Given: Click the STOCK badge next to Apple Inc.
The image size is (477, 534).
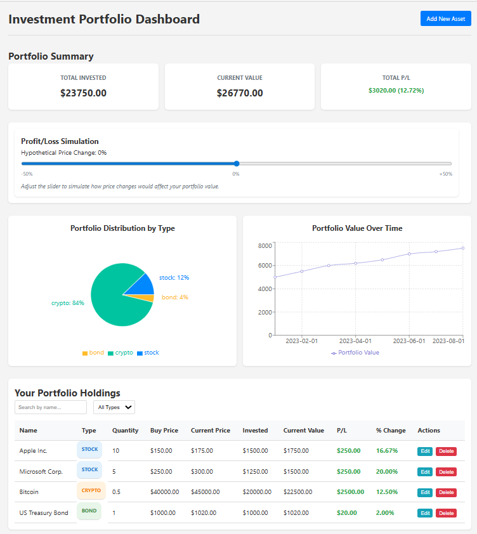Looking at the screenshot, I should click(89, 450).
